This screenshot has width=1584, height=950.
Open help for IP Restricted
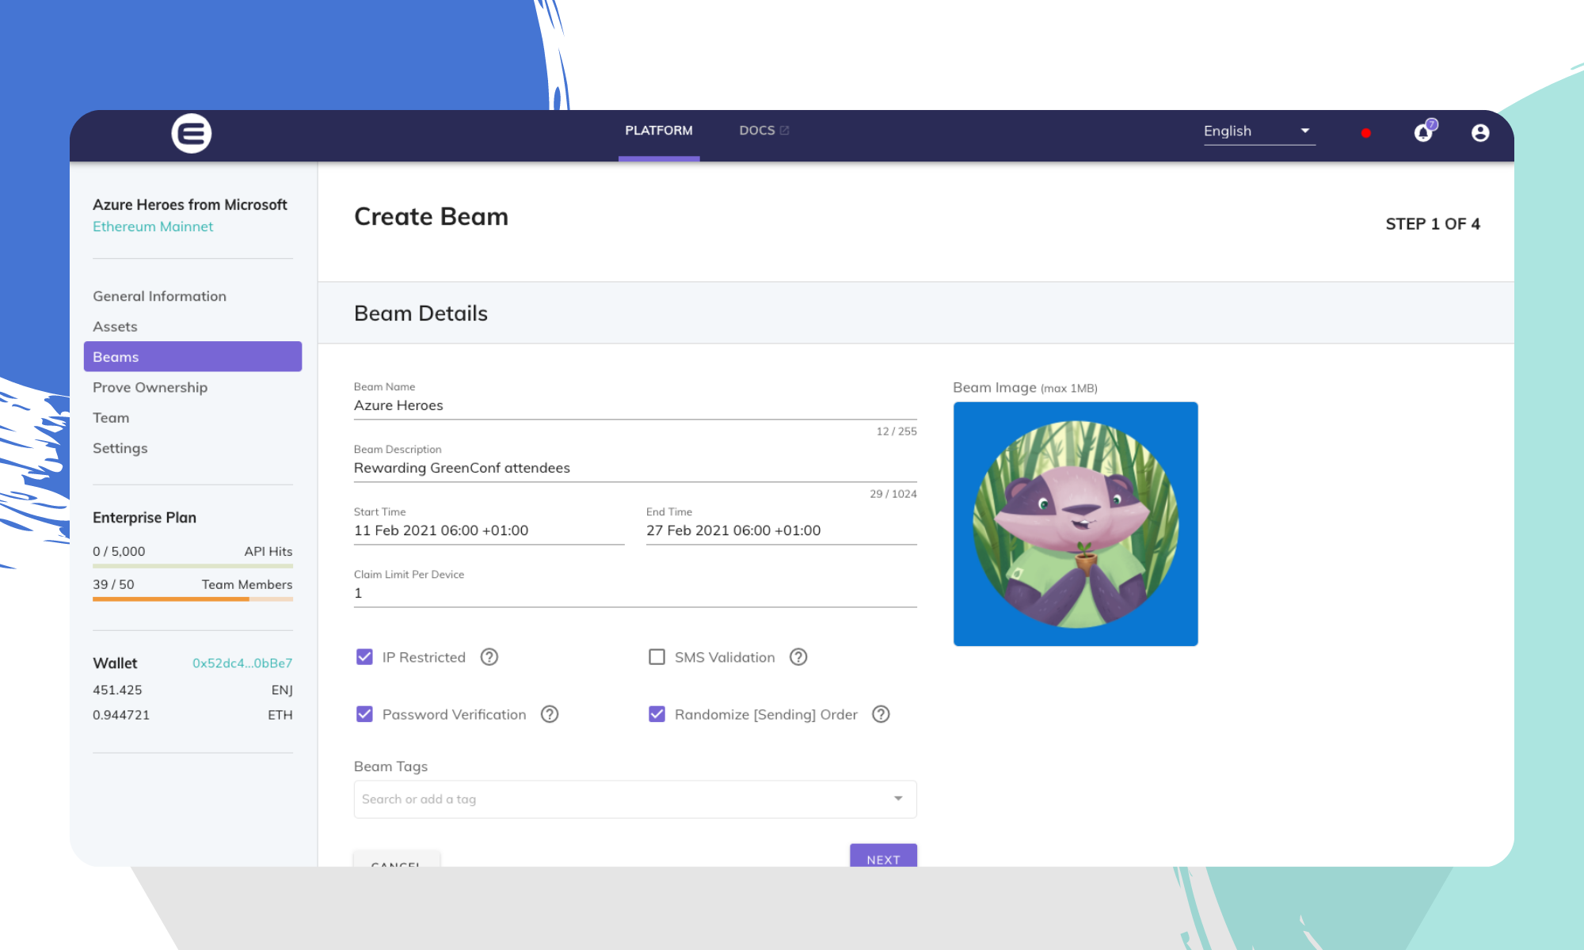pos(489,657)
